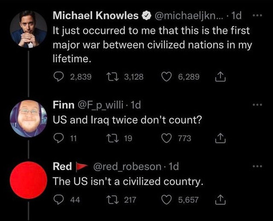Viewport: 273px width, 221px height.
Task: Reply to Michael Knowles' tweet
Action: point(58,77)
